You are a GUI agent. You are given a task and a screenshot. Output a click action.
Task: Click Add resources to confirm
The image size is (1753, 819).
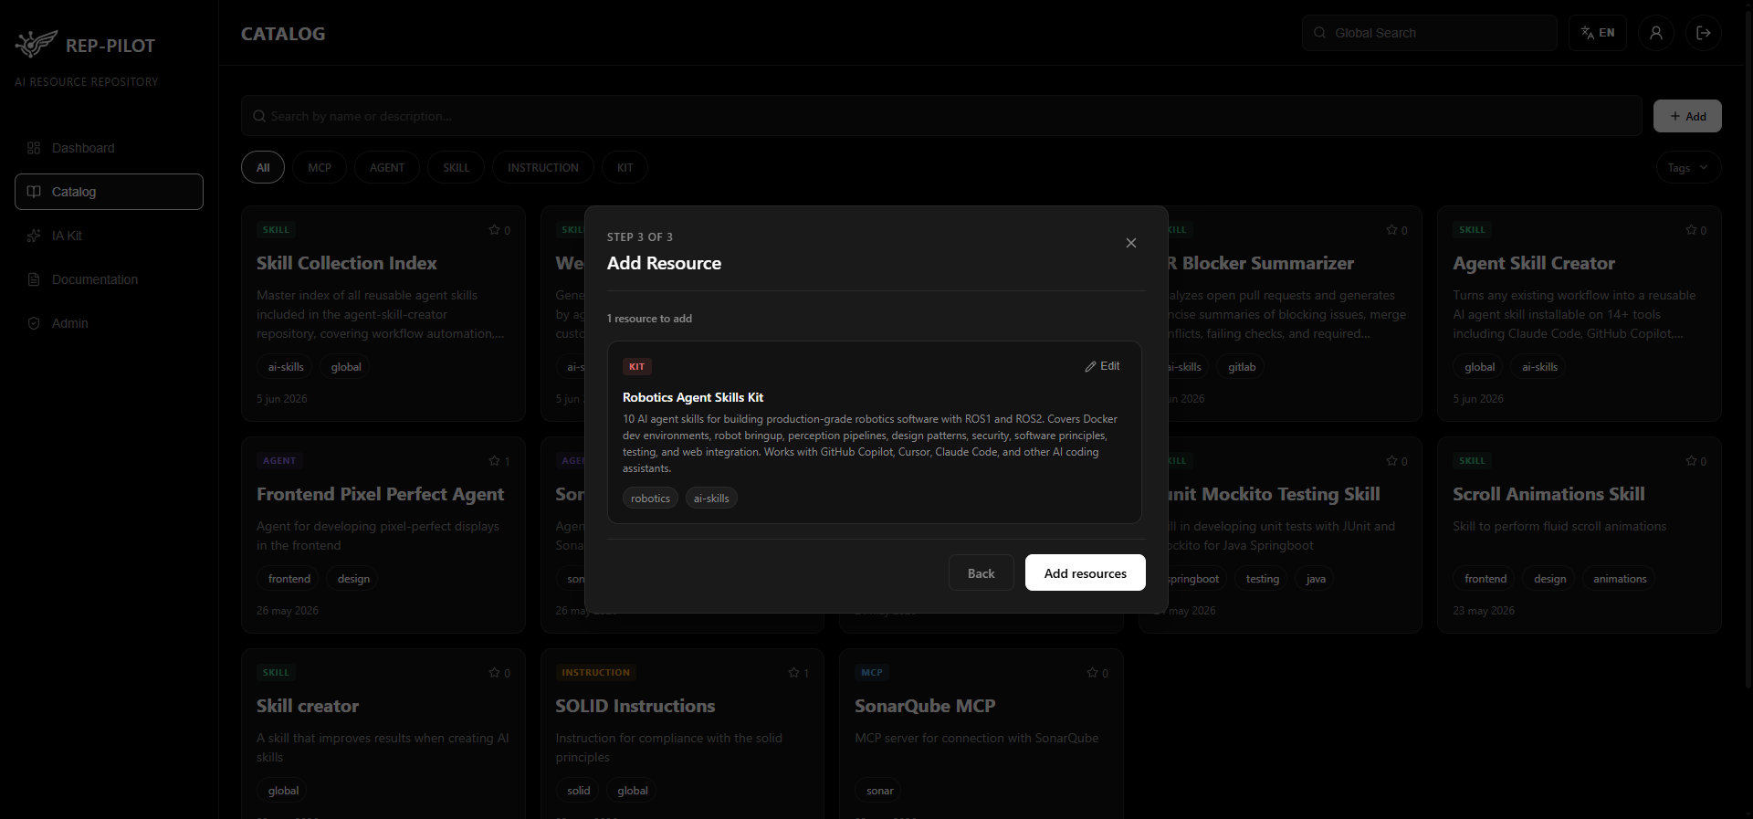click(x=1086, y=572)
